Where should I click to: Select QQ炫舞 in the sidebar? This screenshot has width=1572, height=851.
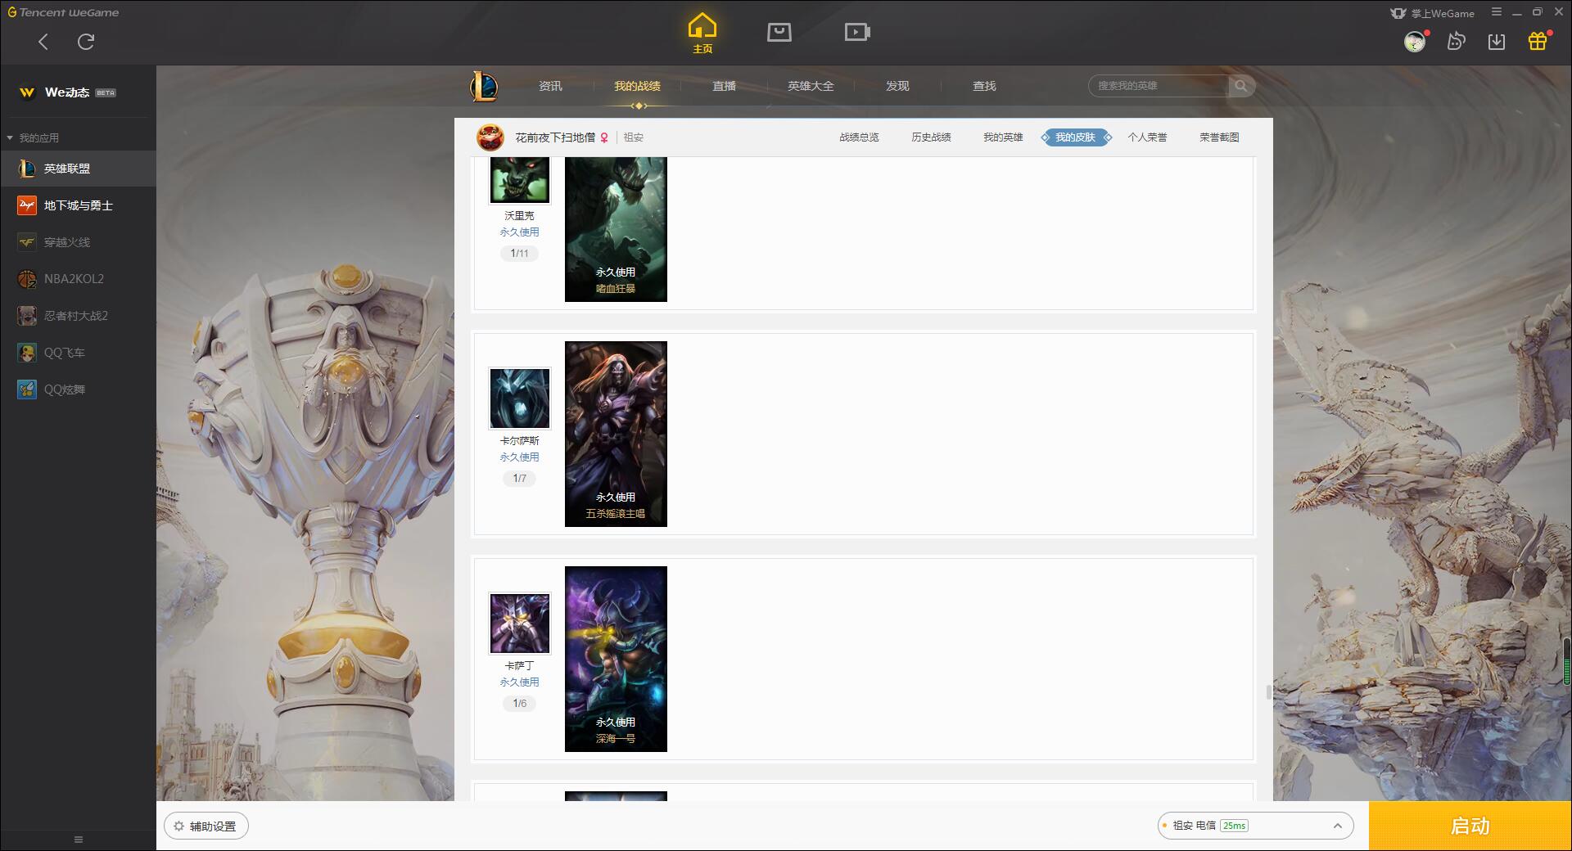tap(78, 389)
